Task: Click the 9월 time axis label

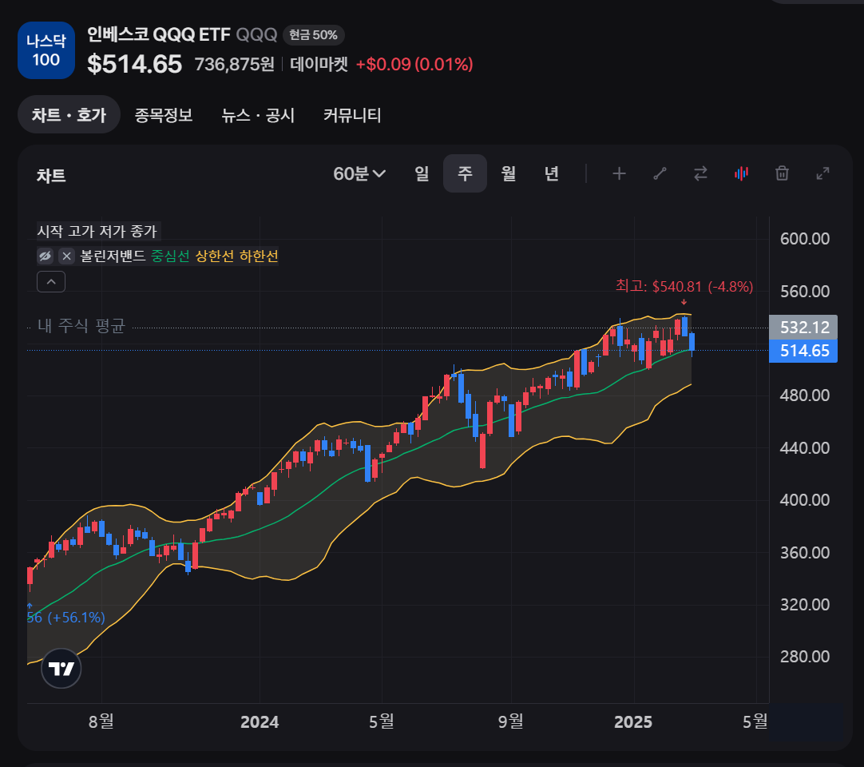Action: pos(511,721)
